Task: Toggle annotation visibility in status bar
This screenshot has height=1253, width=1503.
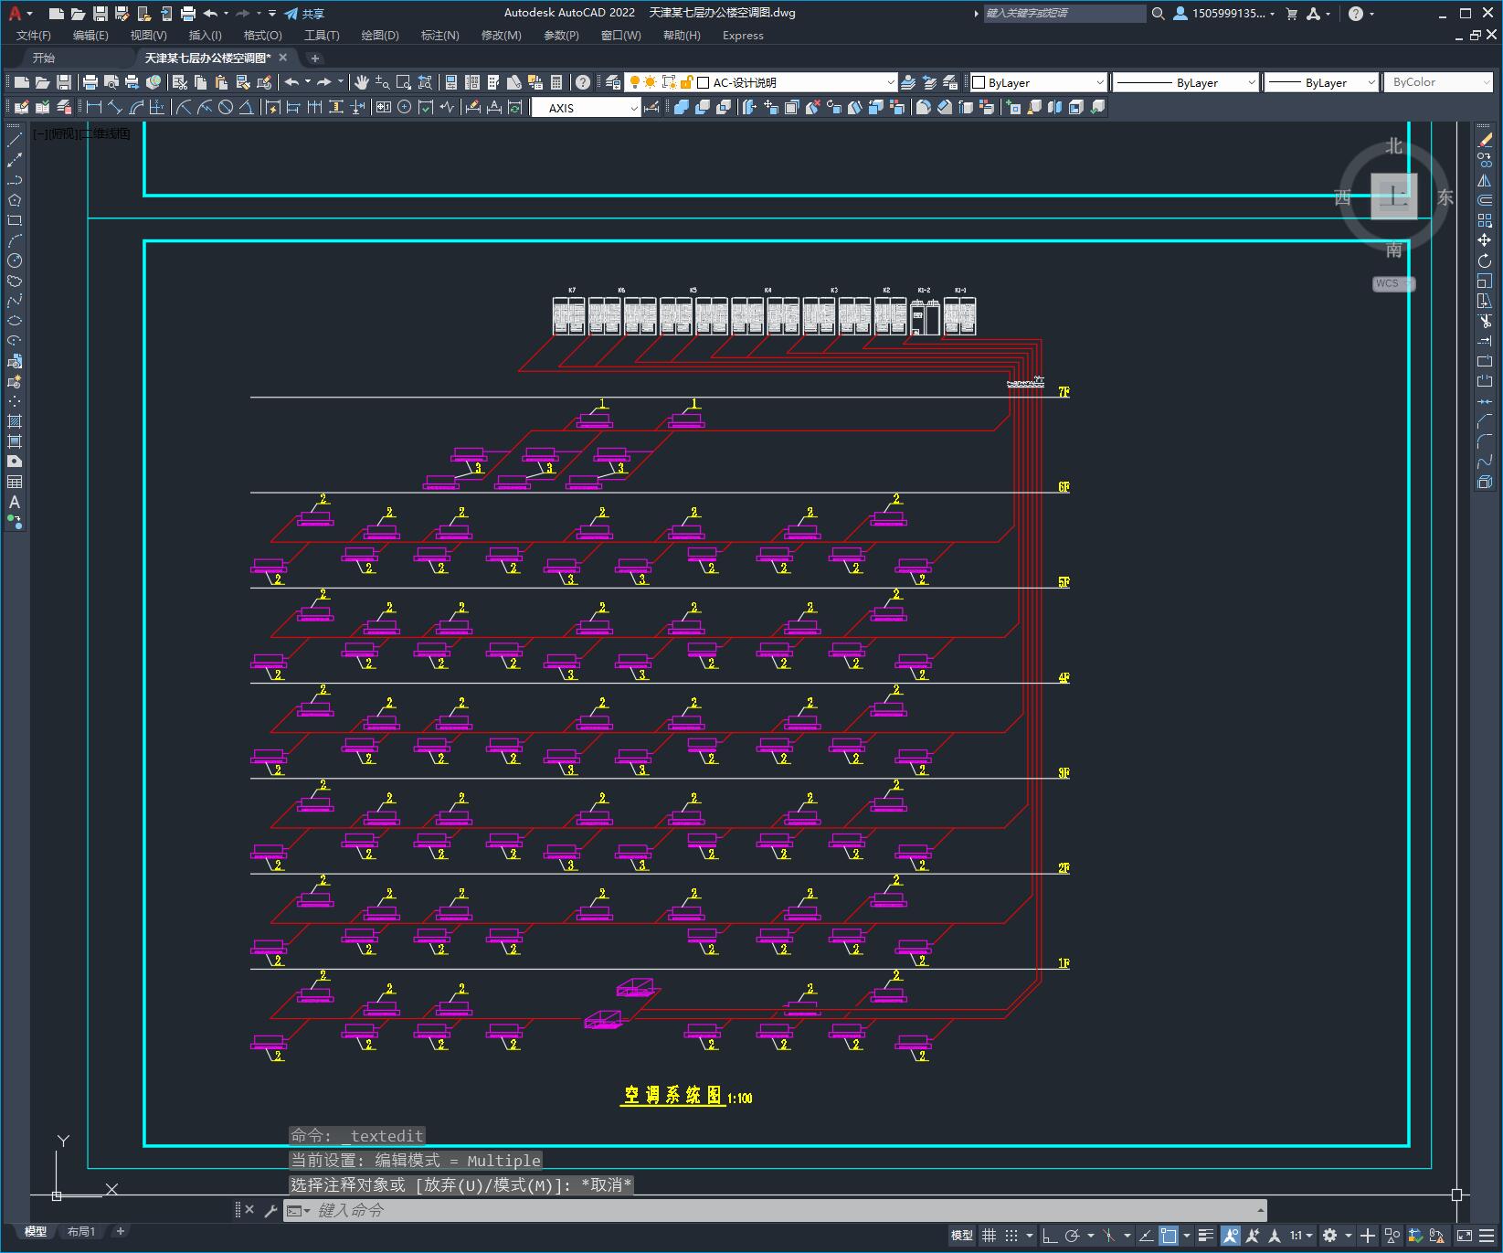Action: click(1230, 1236)
